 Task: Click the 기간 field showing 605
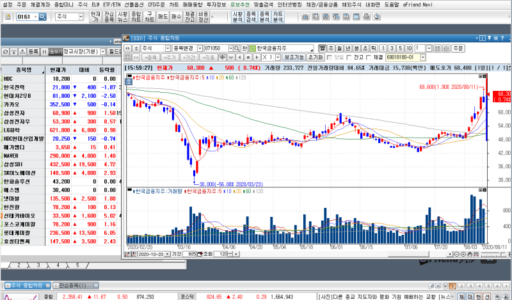coord(189,254)
